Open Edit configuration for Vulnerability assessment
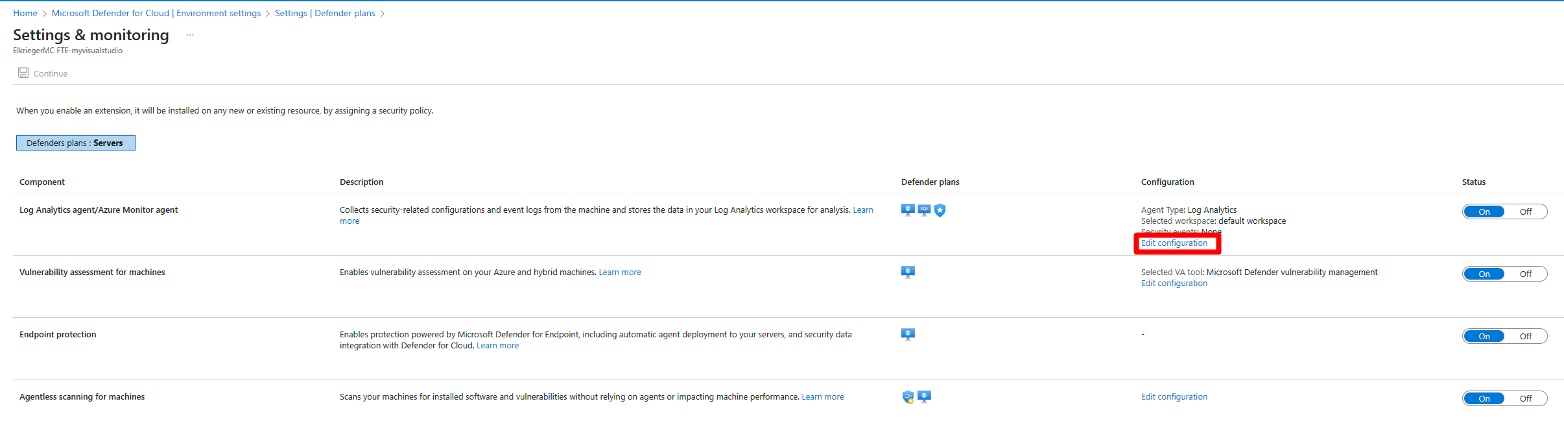This screenshot has height=434, width=1564. [1174, 283]
